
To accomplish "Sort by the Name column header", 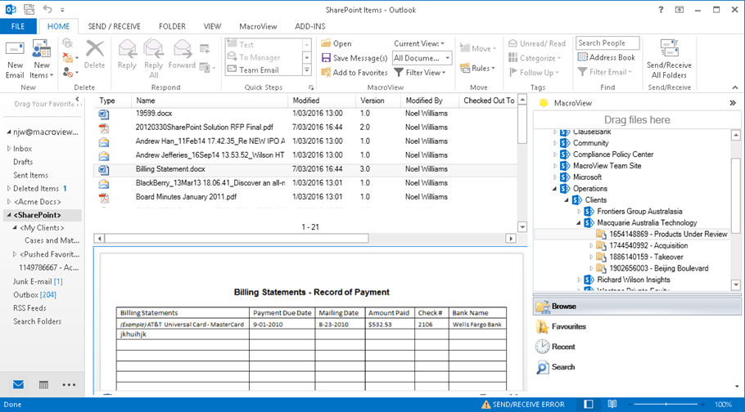I will (x=210, y=101).
